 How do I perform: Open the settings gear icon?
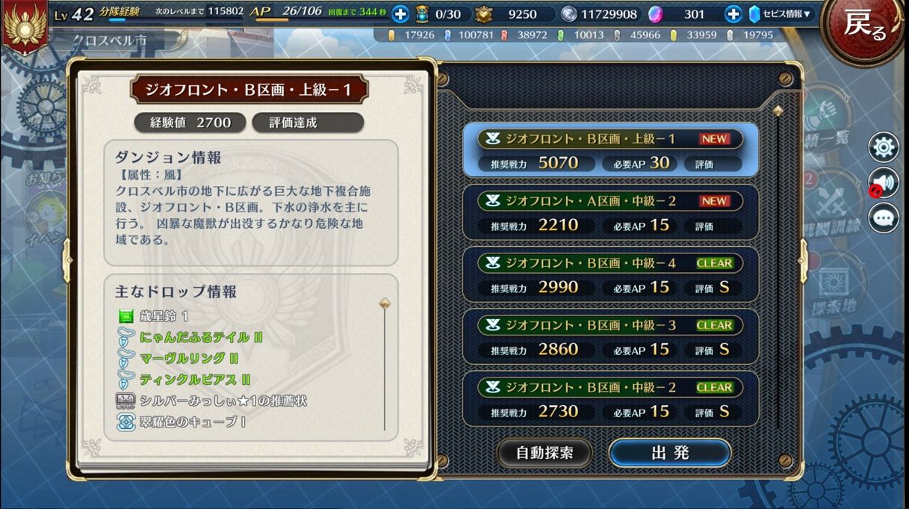click(884, 147)
